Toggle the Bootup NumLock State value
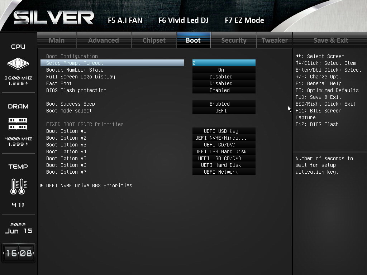This screenshot has width=367, height=275. [x=224, y=70]
